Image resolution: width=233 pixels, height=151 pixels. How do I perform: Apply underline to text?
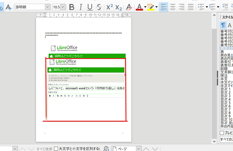pos(90,7)
